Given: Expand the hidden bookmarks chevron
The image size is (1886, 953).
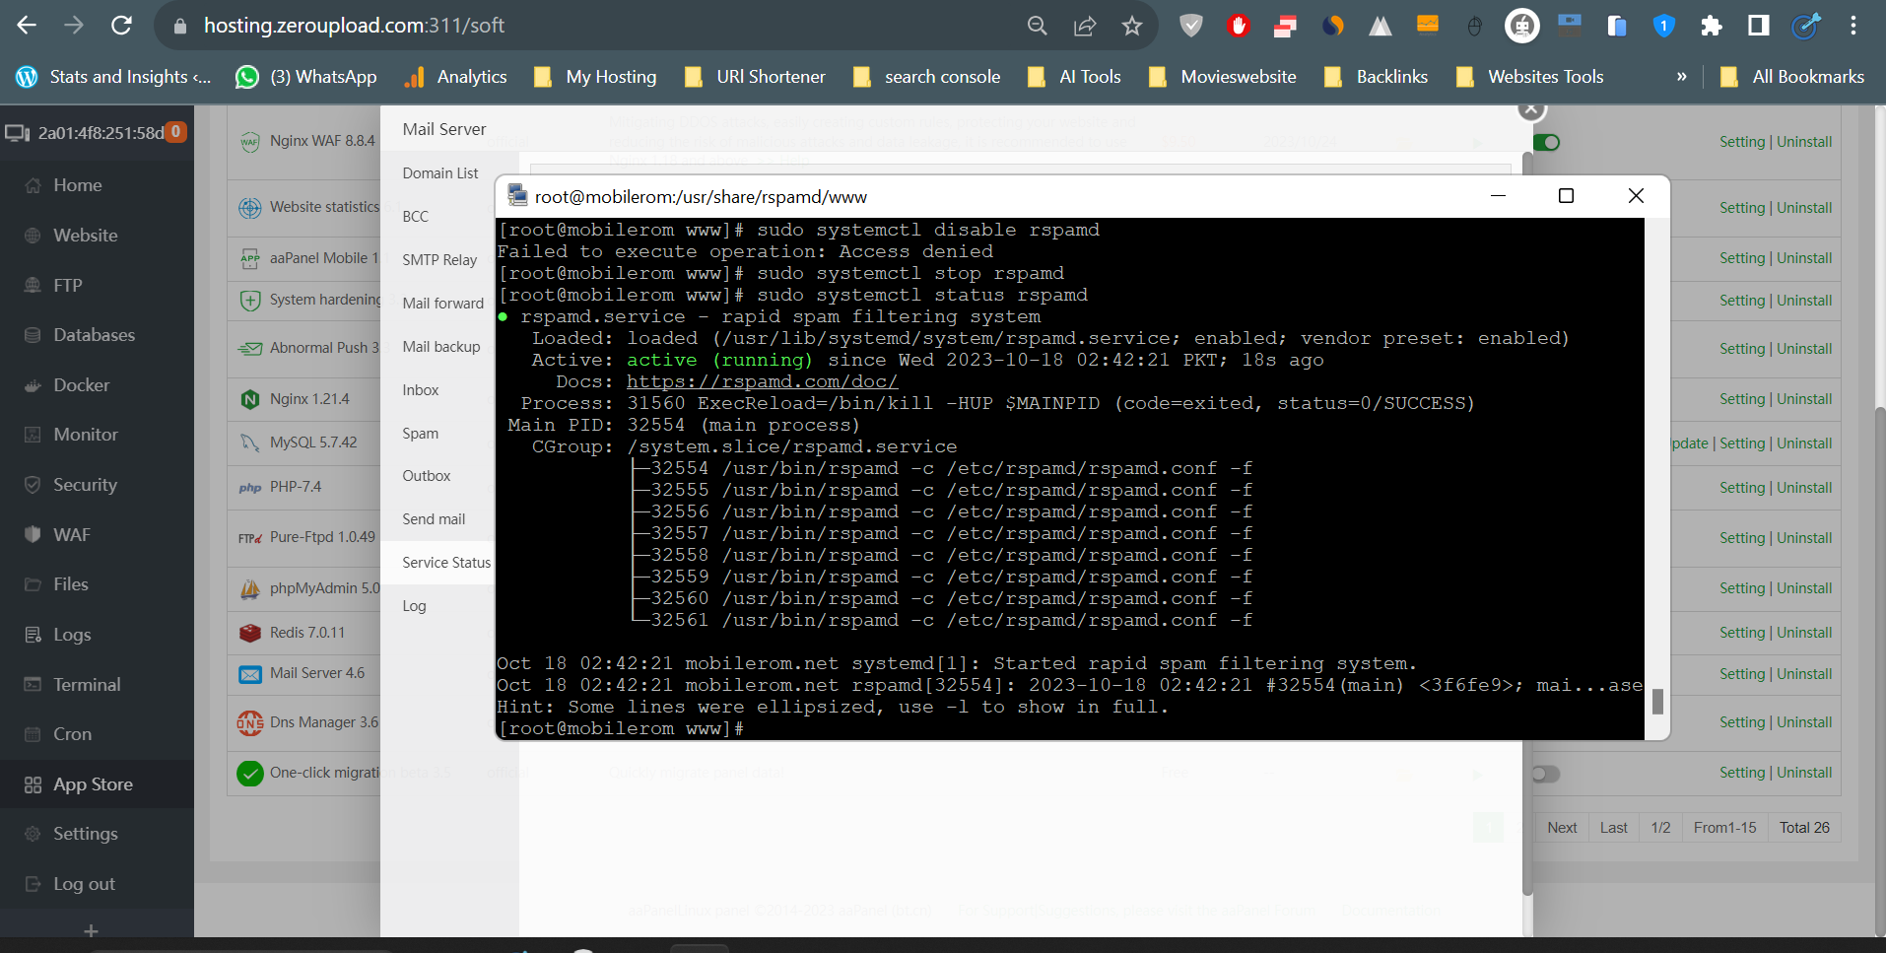Looking at the screenshot, I should pos(1681,77).
